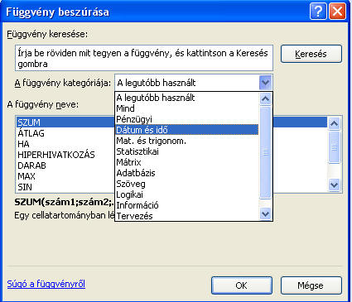The width and height of the screenshot is (352, 302).
Task: Choose the Mind category
Action: coord(186,108)
